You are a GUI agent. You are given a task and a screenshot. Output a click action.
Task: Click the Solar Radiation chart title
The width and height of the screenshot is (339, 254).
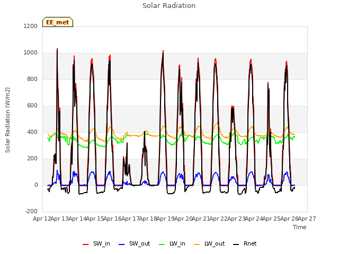(169, 6)
